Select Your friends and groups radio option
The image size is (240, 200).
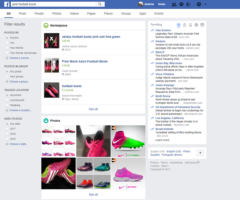point(7,53)
